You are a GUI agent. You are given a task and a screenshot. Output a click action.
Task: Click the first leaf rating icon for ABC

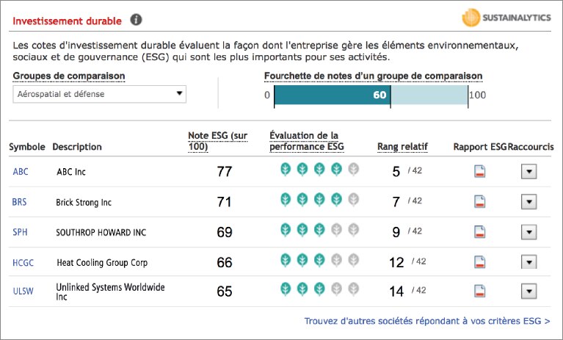[x=286, y=169]
